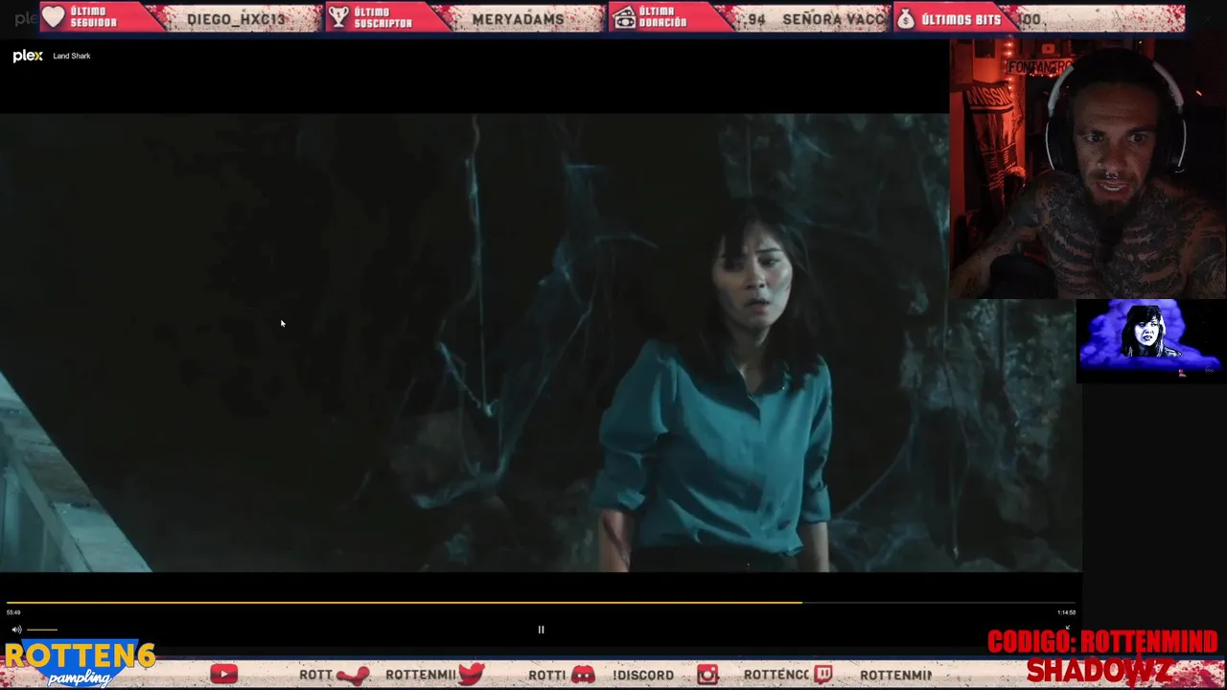Click the Land Shark title text
This screenshot has height=690, width=1227.
72,56
